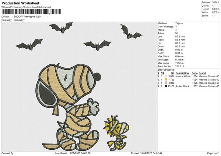Select the bandaged Snoopy embroidery artwork
The height and width of the screenshot is (156, 221).
tap(69, 107)
